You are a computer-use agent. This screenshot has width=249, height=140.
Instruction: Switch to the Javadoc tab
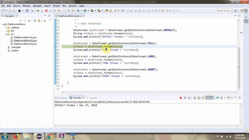click(92, 98)
